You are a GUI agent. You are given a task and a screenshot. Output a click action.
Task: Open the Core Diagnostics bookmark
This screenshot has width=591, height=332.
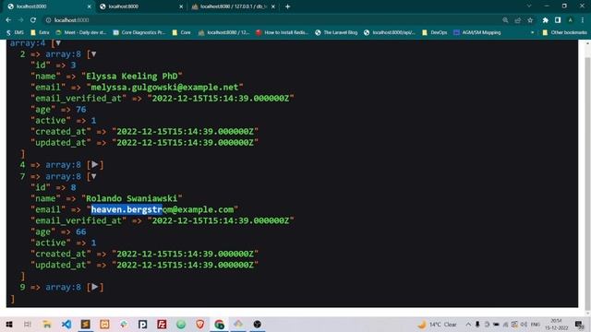tap(139, 33)
